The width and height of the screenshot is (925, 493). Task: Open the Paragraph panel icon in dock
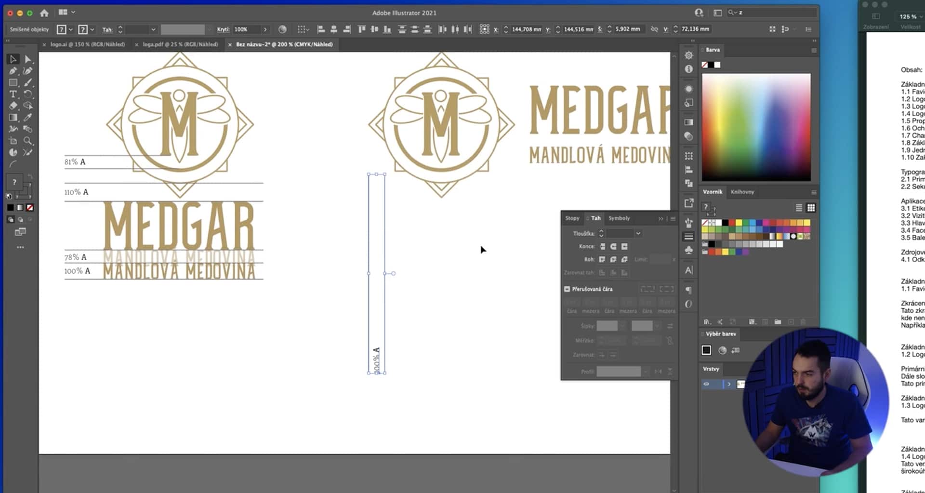[x=689, y=290]
